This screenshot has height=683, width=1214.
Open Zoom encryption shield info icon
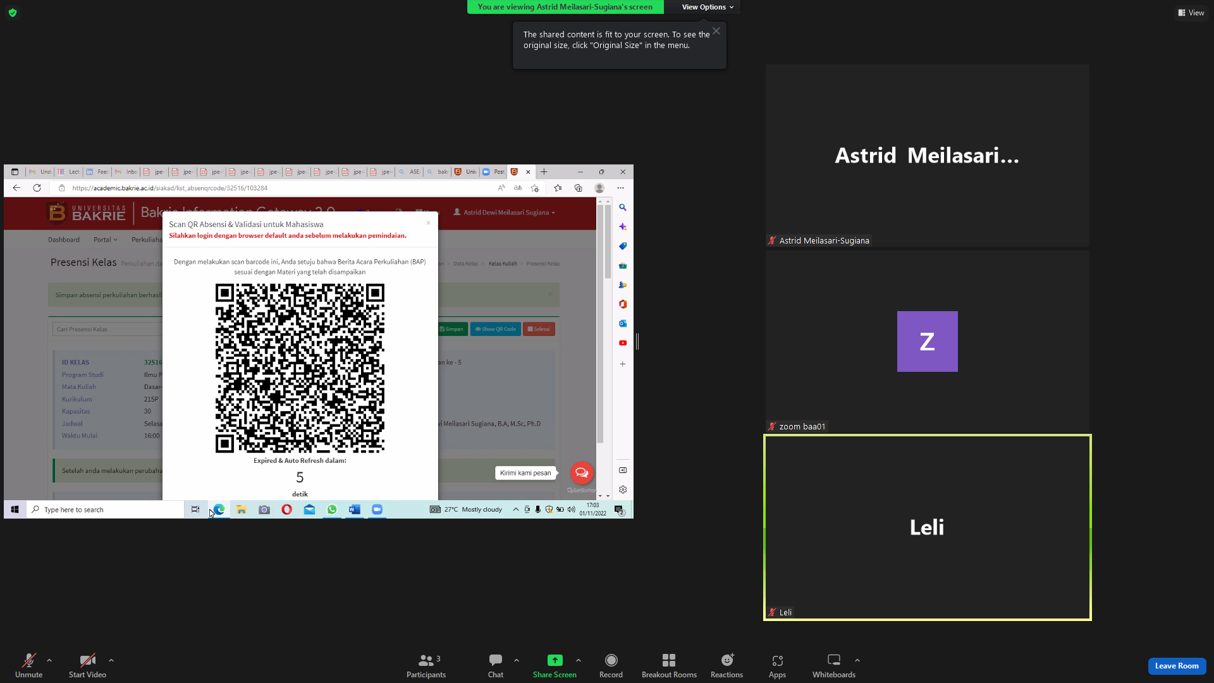coord(13,13)
